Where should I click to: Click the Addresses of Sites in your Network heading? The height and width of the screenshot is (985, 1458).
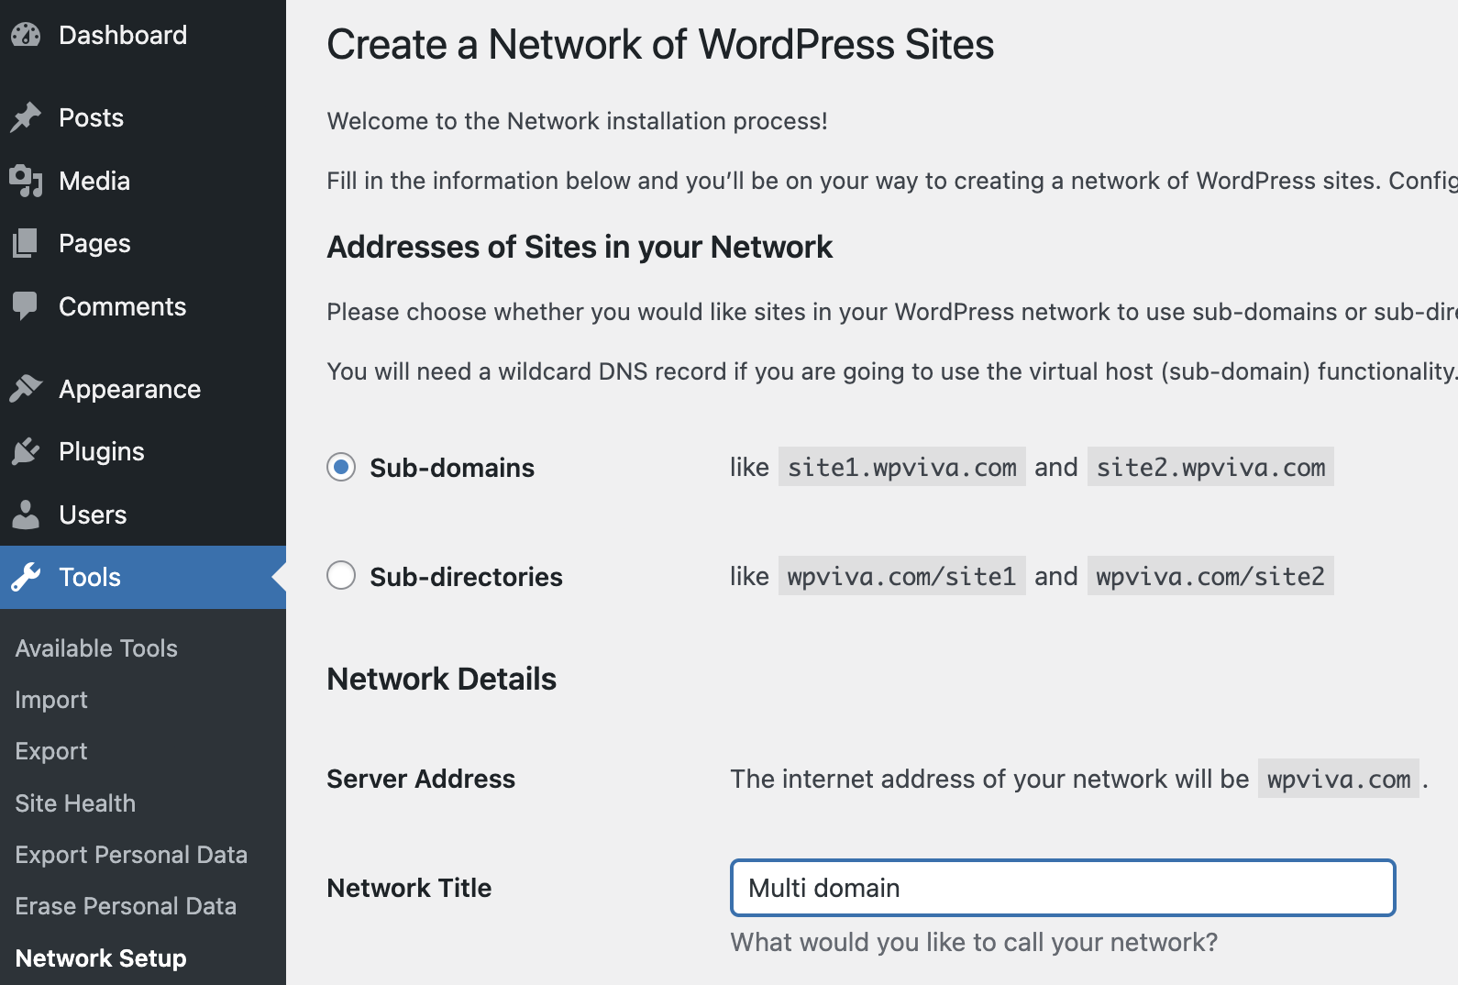580,247
